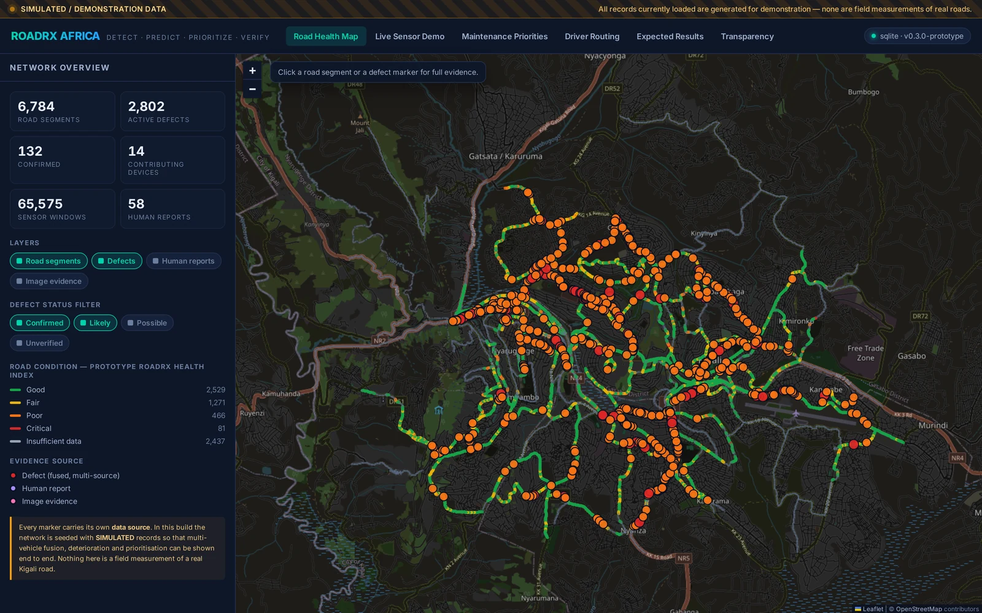Viewport: 982px width, 613px height.
Task: Click the 14 Contributing Devices stat card
Action: [x=172, y=160]
